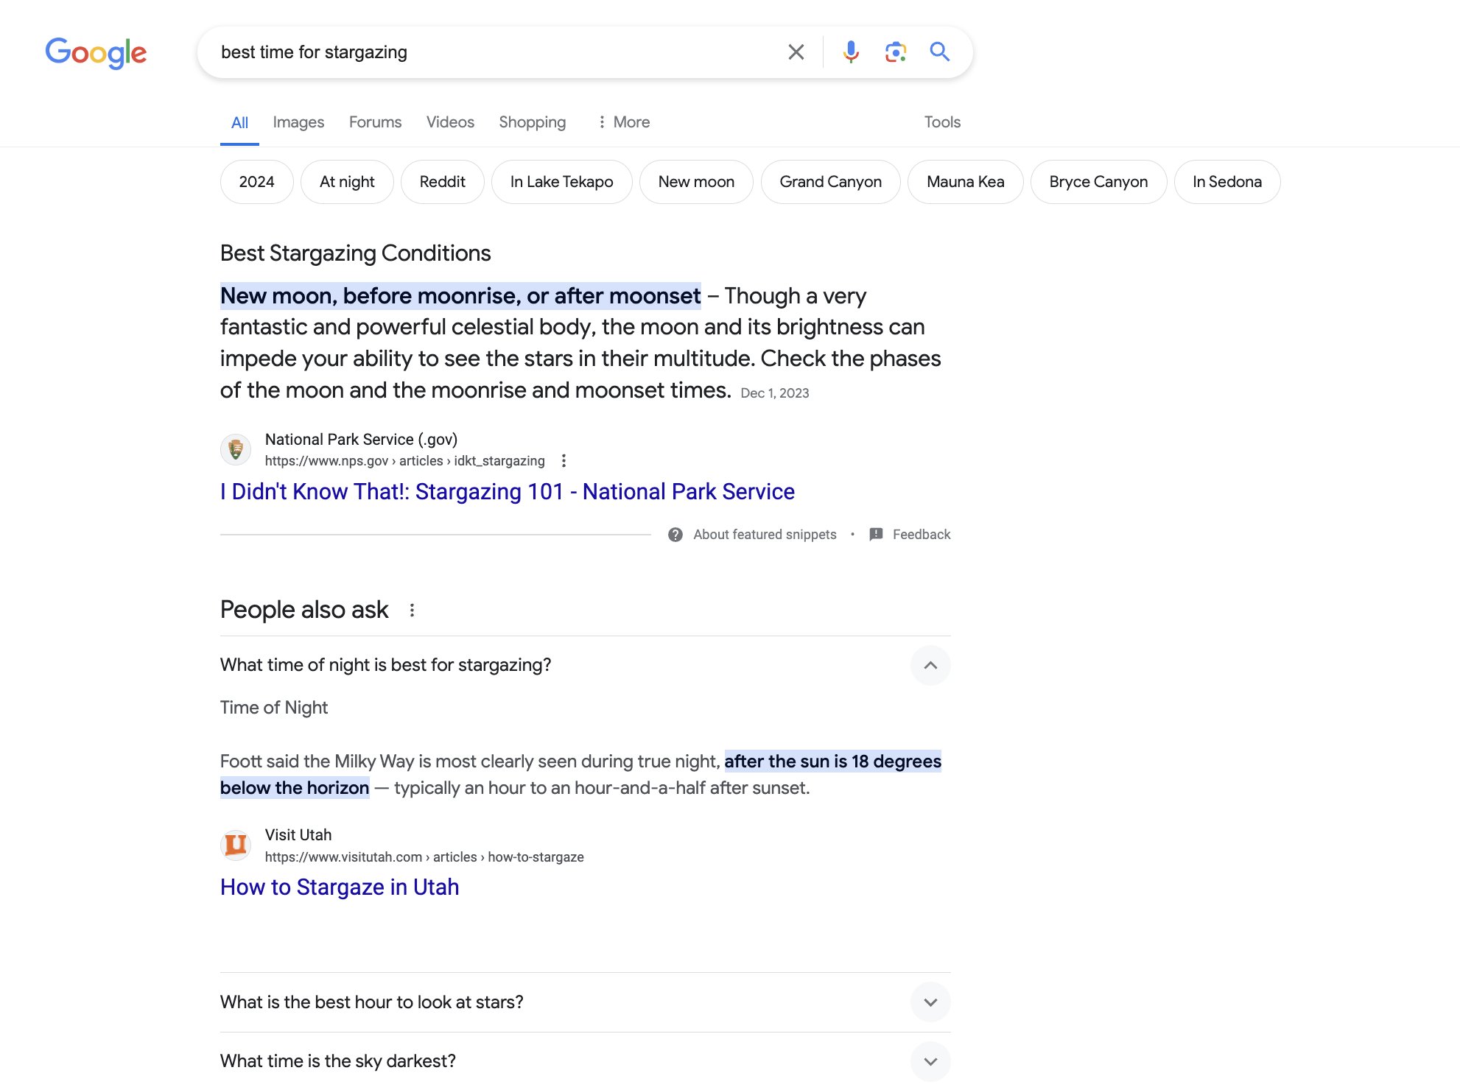Viewport: 1460px width, 1087px height.
Task: Open three-dot menu next to People also ask
Action: click(x=412, y=611)
